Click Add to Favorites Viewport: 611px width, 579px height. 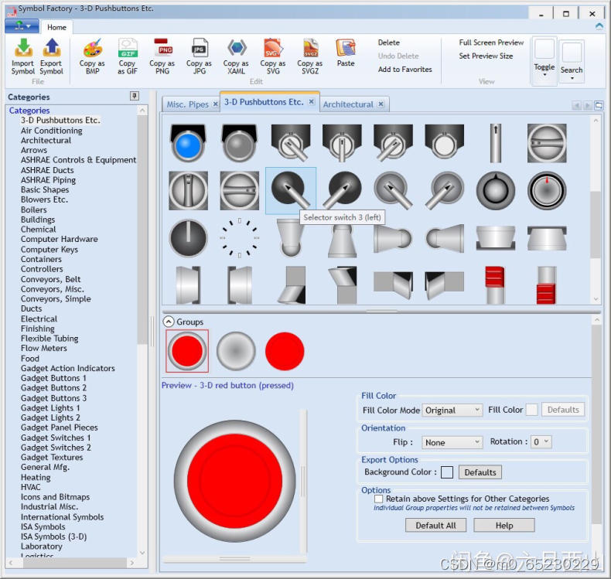click(404, 70)
